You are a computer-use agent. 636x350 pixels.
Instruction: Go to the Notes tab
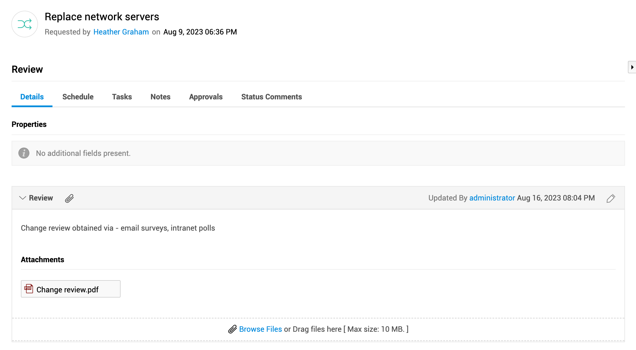point(160,97)
